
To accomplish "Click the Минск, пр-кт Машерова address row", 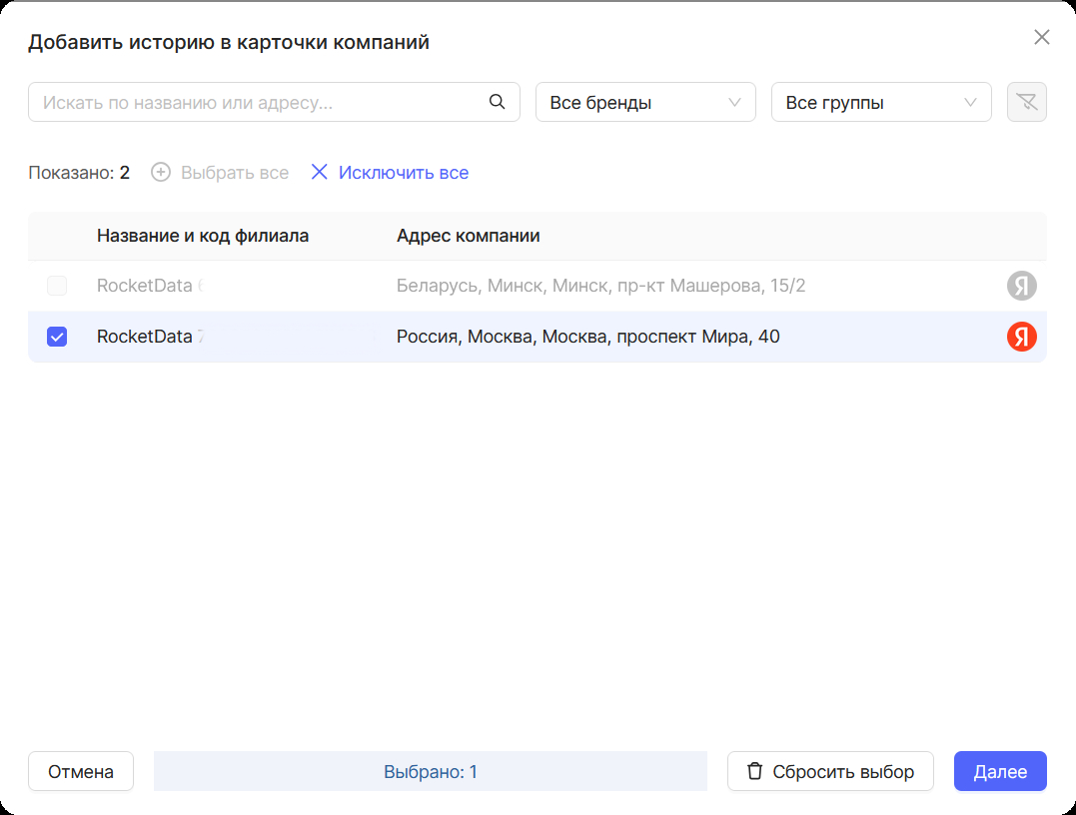I will [x=600, y=286].
